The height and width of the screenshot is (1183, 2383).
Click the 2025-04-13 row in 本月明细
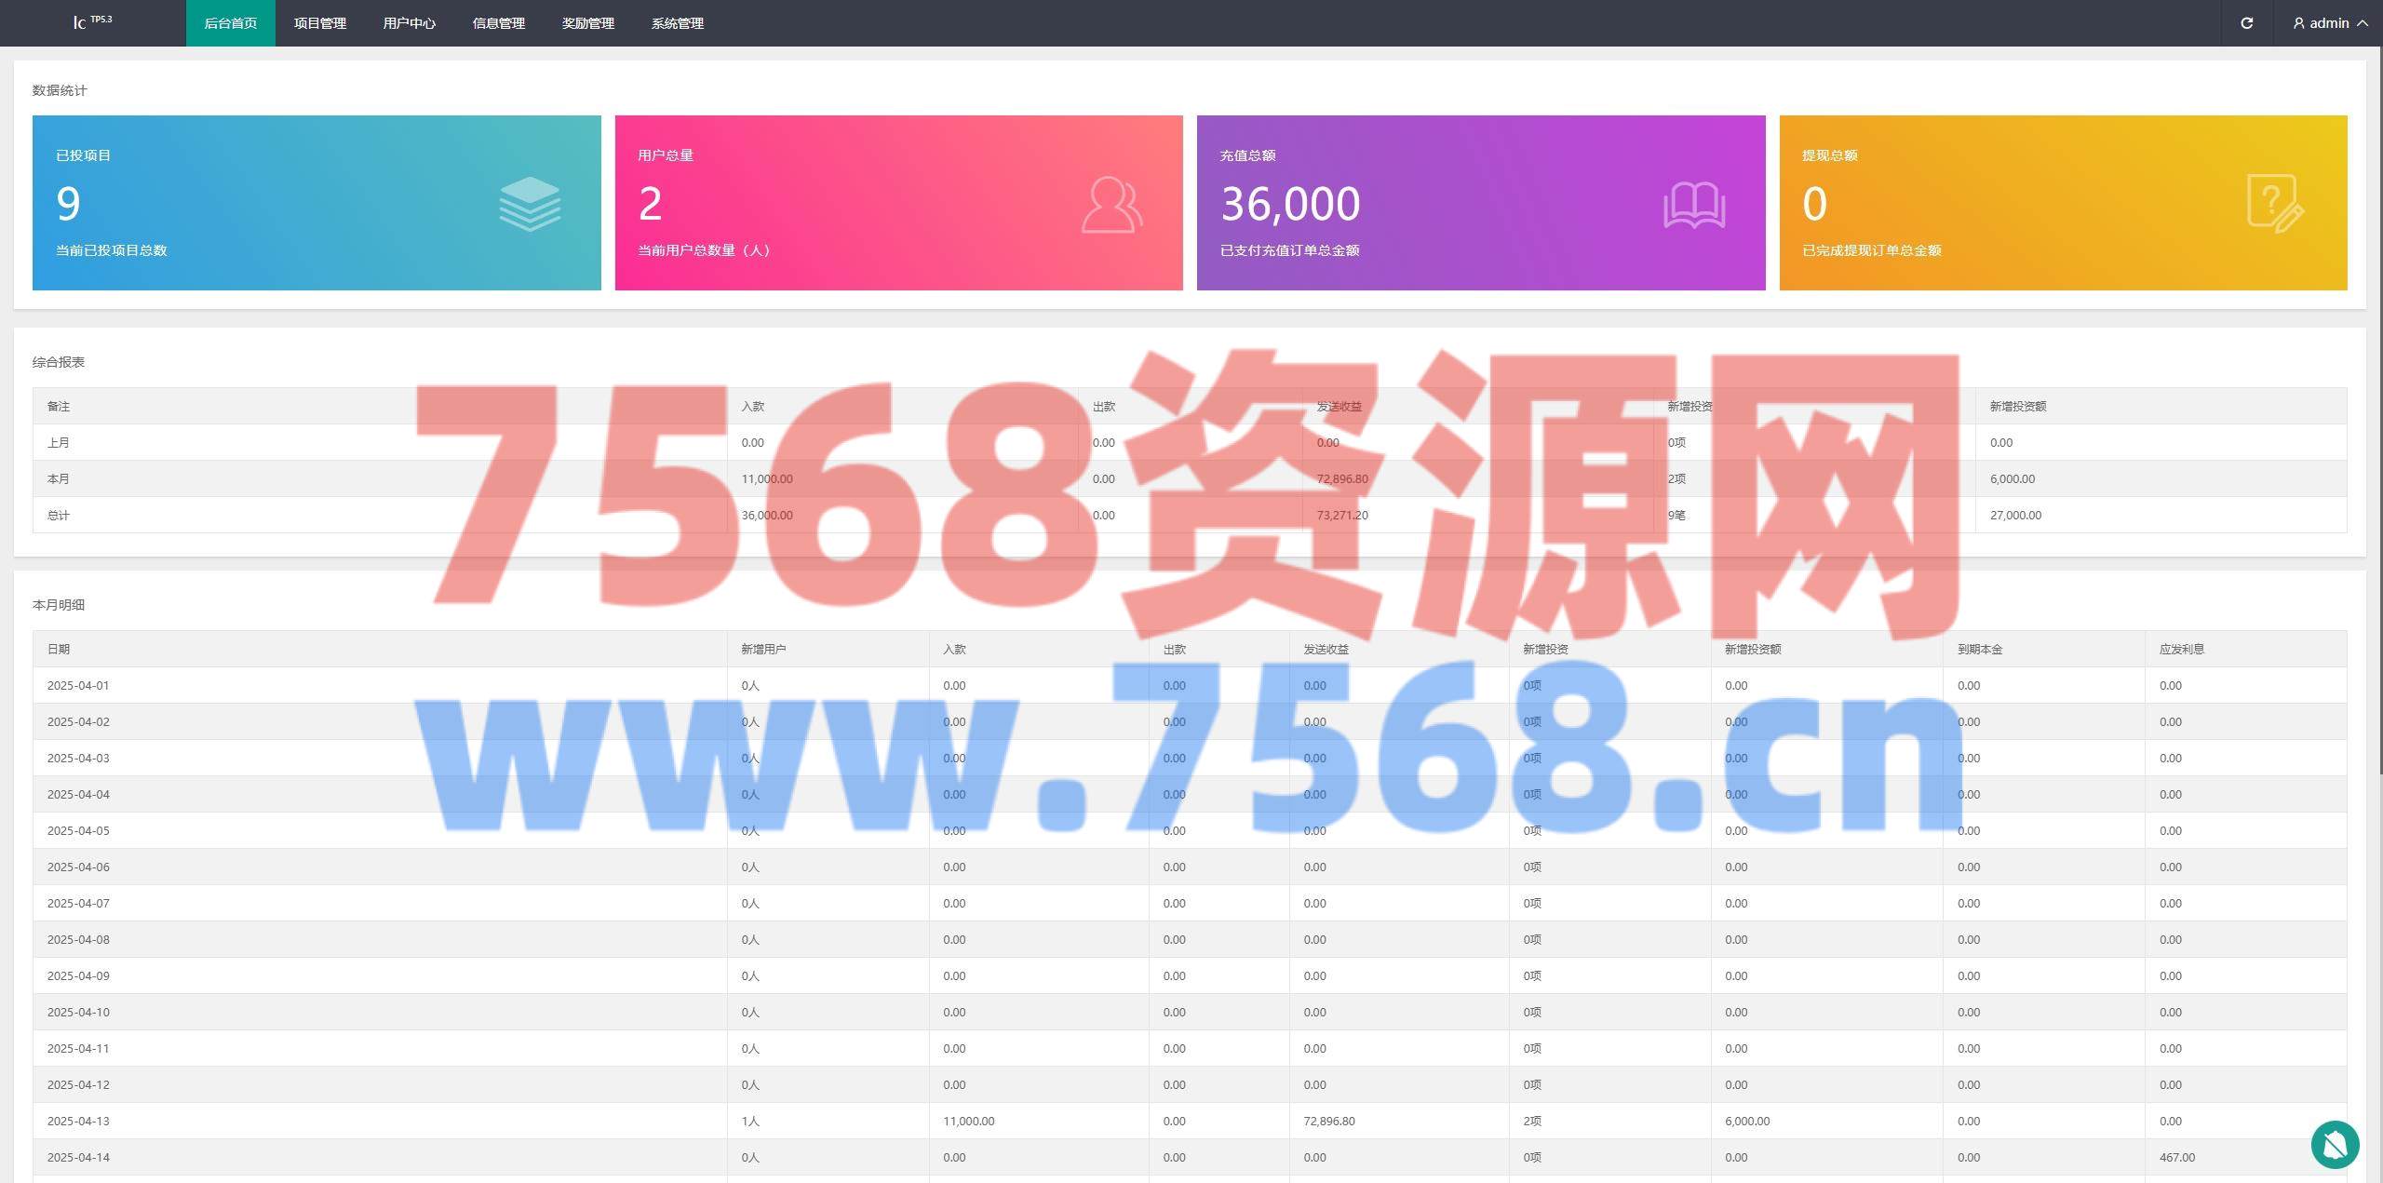click(372, 1121)
